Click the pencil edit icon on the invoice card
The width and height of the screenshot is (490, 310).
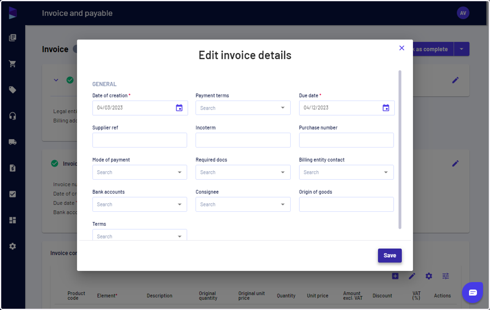click(x=455, y=163)
